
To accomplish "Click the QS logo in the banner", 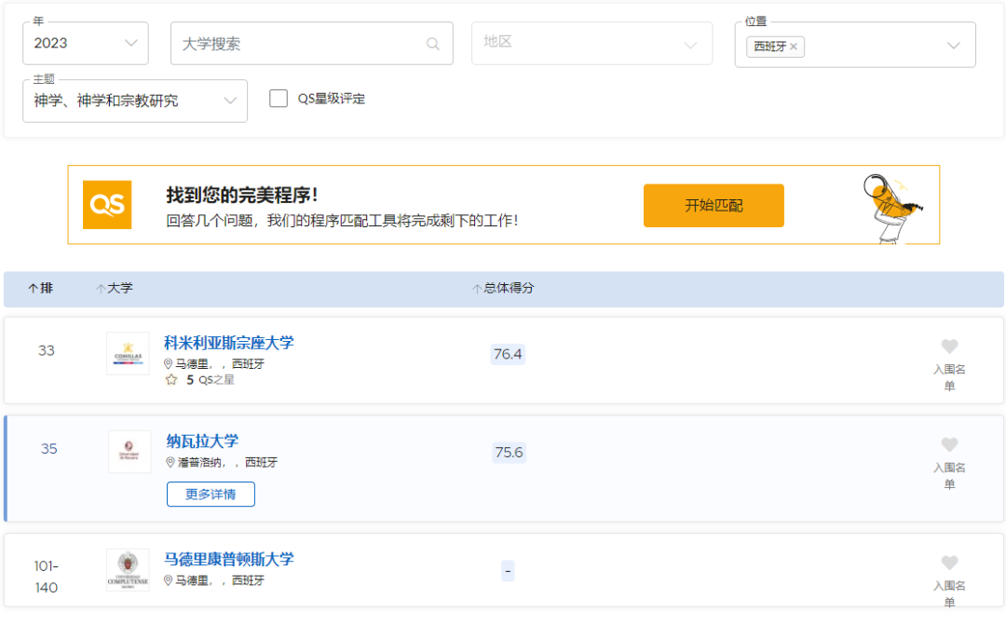I will pos(107,205).
